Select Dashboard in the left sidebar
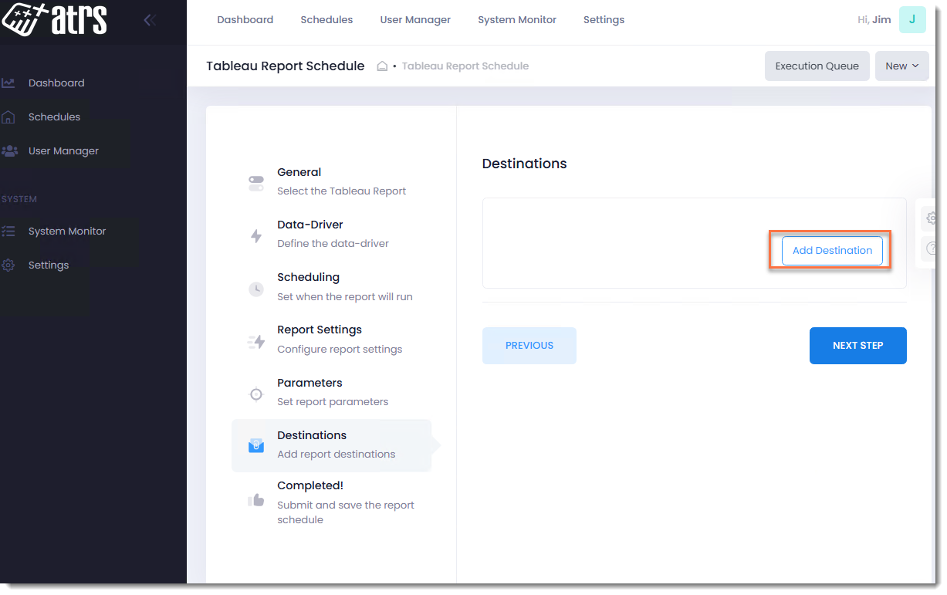 pyautogui.click(x=56, y=83)
